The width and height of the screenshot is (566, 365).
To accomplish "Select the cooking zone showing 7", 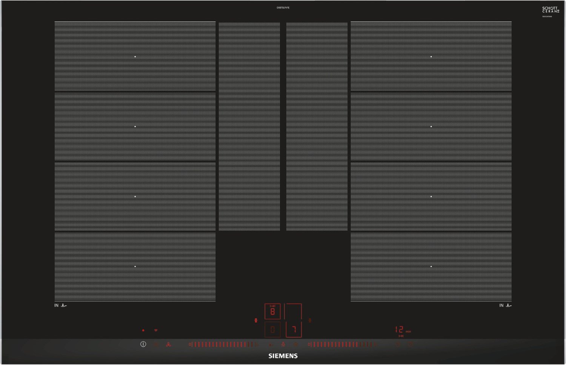I will coord(294,330).
